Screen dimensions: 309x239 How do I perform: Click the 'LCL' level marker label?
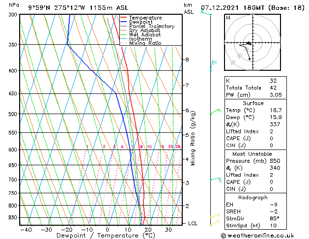[193, 223]
